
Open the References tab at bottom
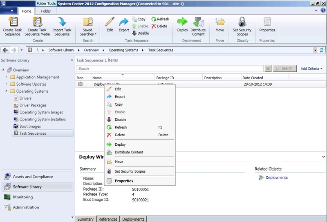point(108,219)
